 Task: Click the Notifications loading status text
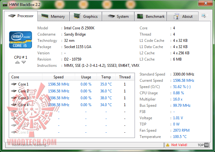(x=31, y=145)
